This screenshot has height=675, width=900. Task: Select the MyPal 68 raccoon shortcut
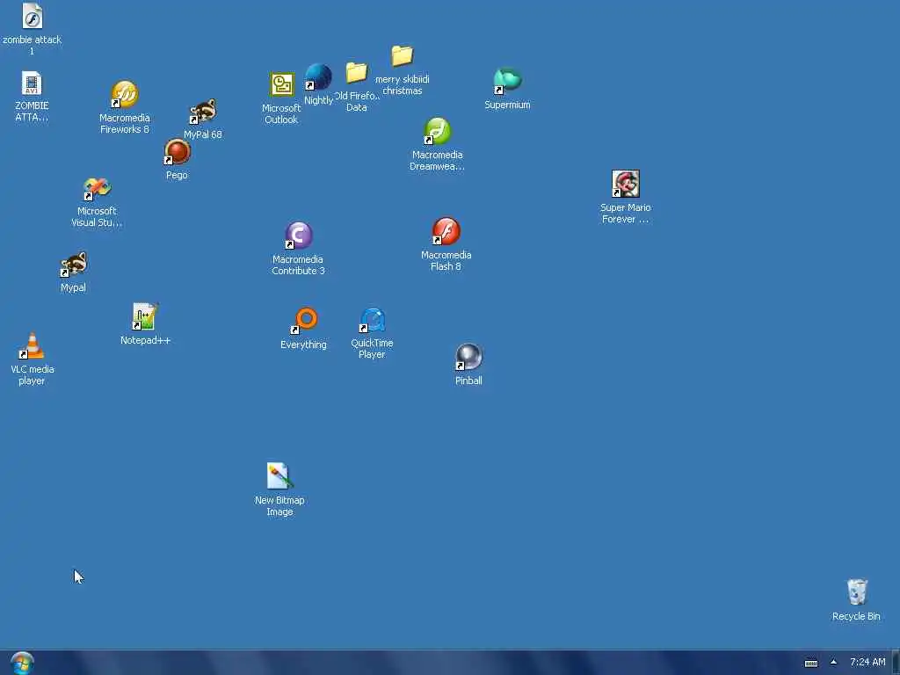(203, 112)
